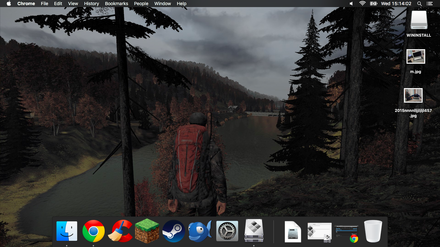
Task: Open Boot Camp Assistant in Dock
Action: click(254, 231)
